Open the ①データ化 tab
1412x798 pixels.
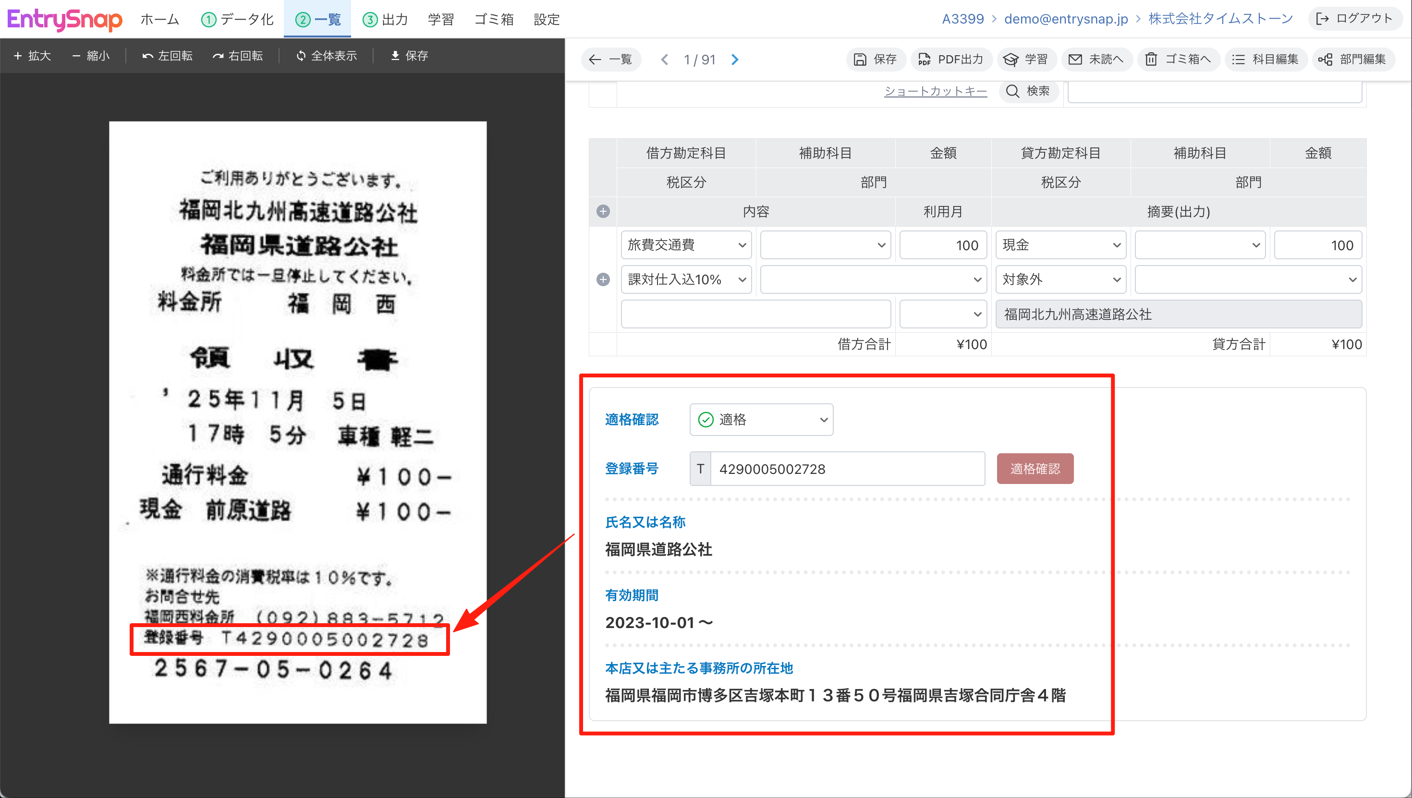tap(237, 19)
